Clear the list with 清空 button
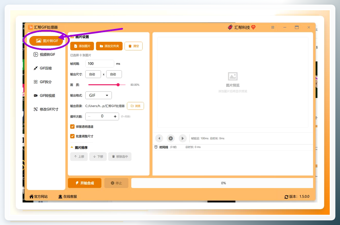The width and height of the screenshot is (340, 225). click(133, 46)
